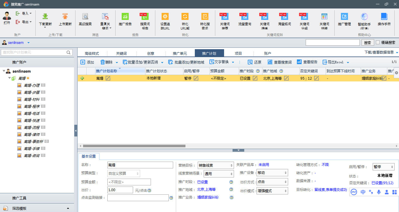399x212 pixels.
Task: Click the 设置追踪URL icon
Action: pos(165,17)
